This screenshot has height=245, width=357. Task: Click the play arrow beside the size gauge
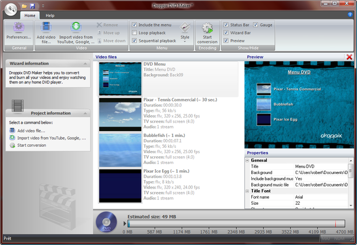click(125, 224)
